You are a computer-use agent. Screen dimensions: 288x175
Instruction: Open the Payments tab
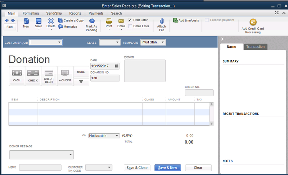(x=96, y=13)
